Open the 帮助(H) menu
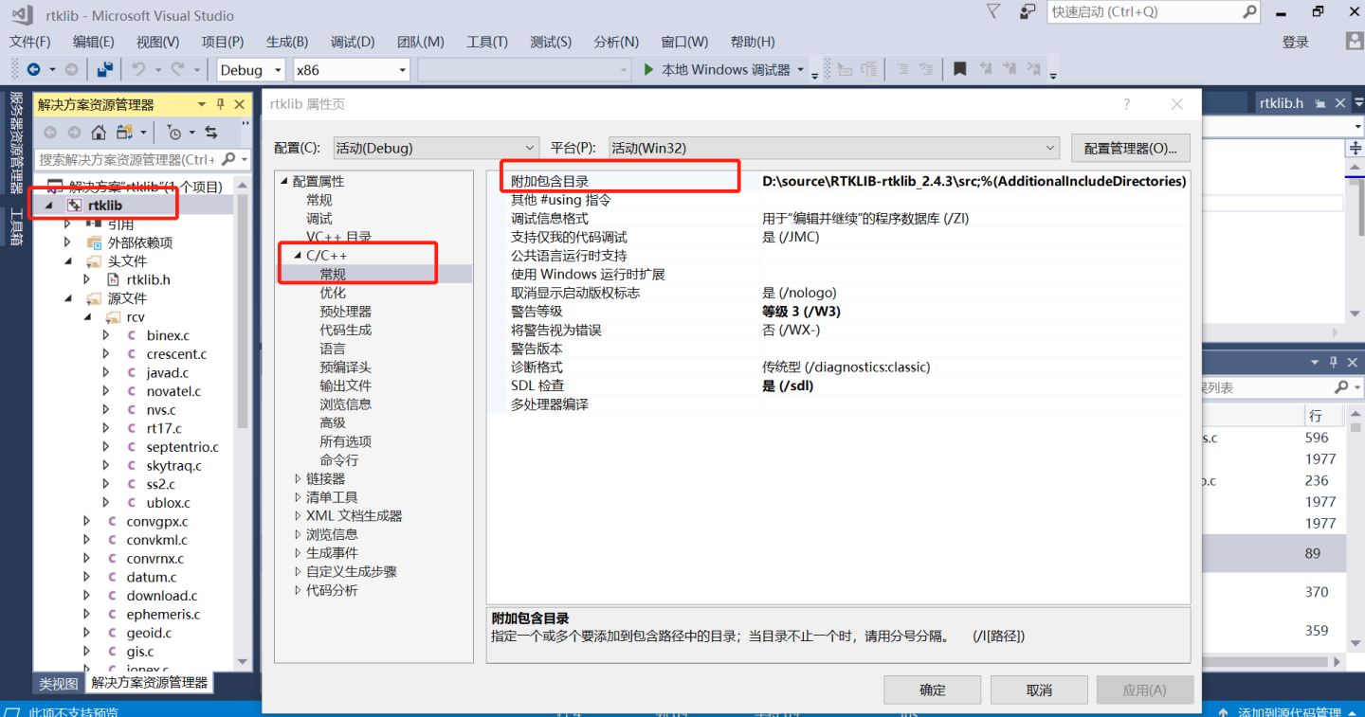 753,42
